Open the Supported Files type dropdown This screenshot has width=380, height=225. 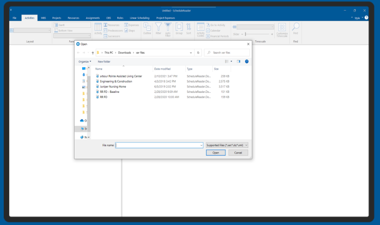pyautogui.click(x=227, y=145)
